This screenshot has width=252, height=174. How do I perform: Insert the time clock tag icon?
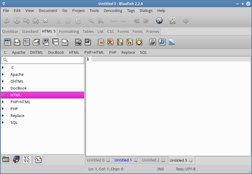tap(139, 42)
